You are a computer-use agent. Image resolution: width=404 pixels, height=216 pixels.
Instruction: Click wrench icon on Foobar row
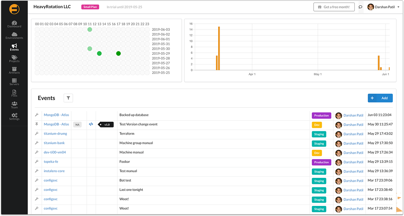click(x=37, y=162)
